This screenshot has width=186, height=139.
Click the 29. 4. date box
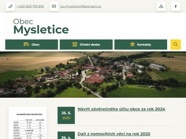point(66,135)
